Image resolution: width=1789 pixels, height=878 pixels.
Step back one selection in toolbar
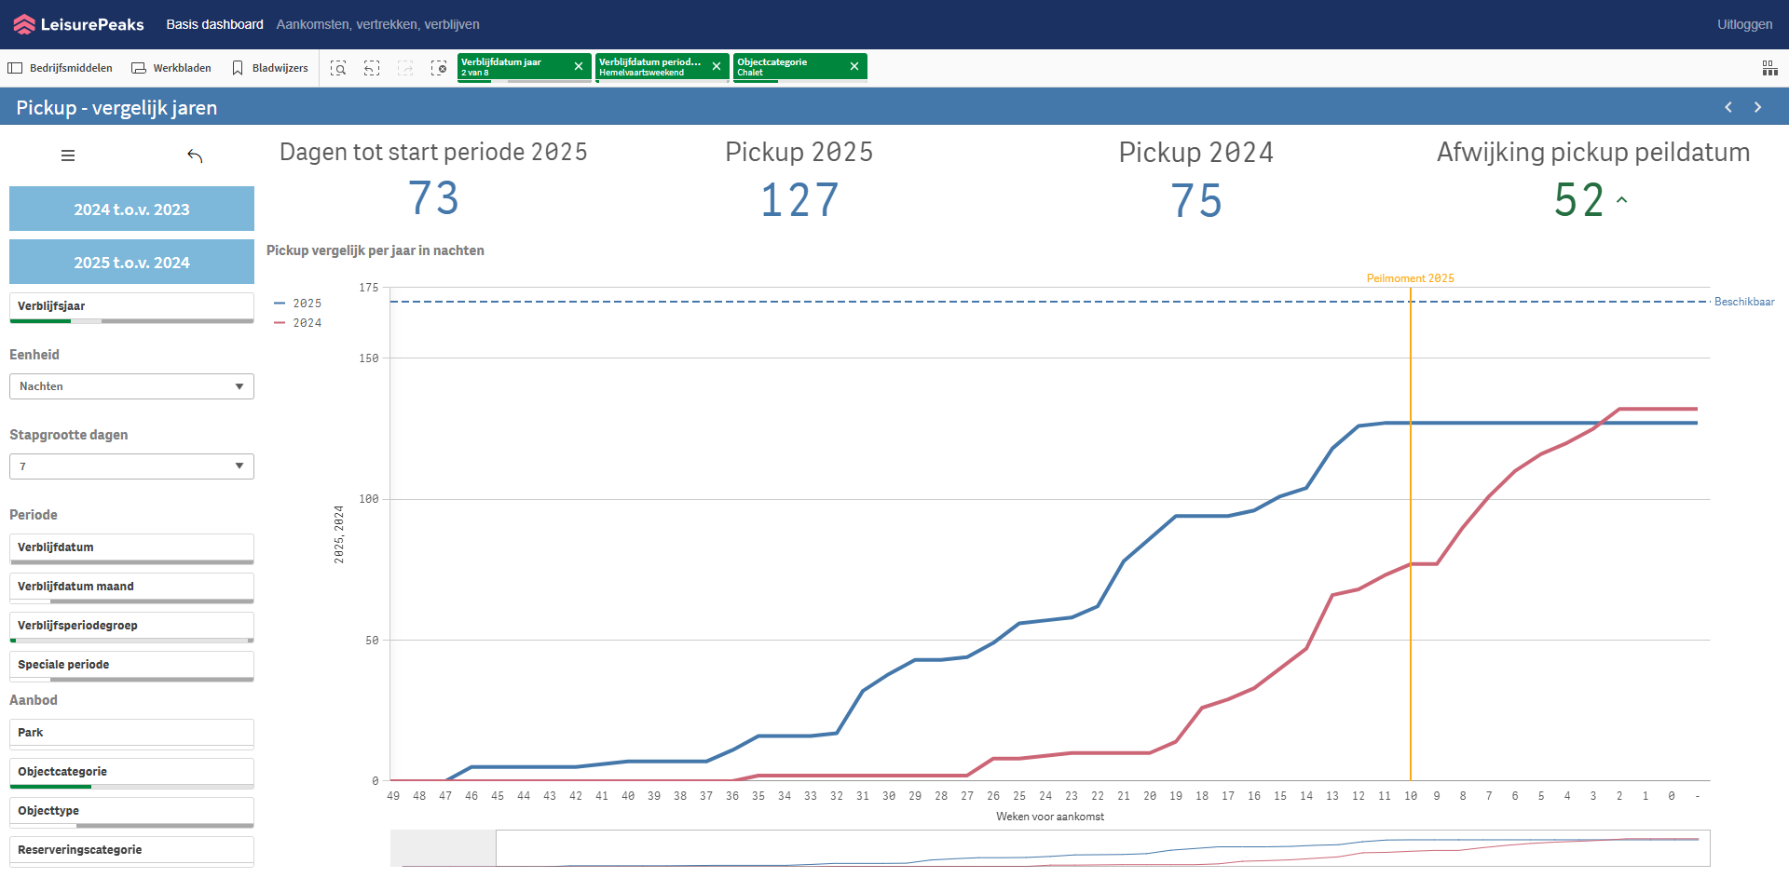tap(372, 68)
